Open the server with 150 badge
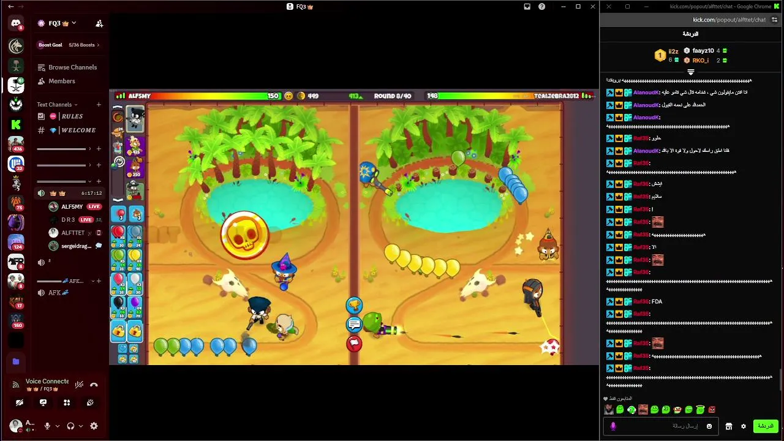Viewport: 784px width, 441px height. point(16,320)
